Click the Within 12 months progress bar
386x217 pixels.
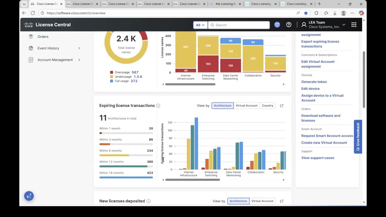(126, 166)
